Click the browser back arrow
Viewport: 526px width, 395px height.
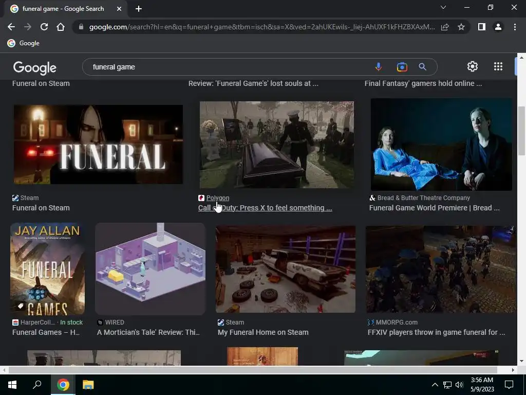pyautogui.click(x=11, y=27)
